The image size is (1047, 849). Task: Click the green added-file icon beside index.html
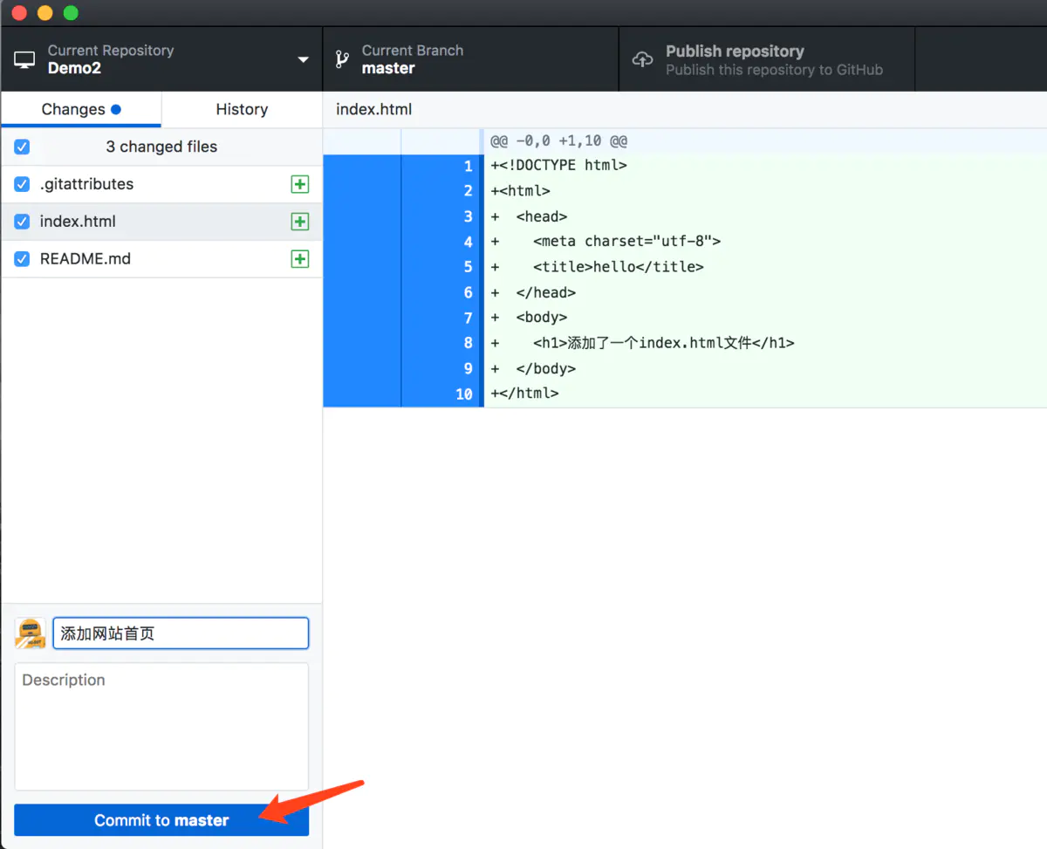[x=300, y=222]
